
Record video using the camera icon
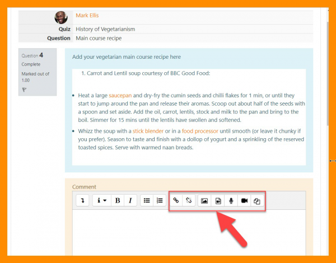[x=244, y=200]
